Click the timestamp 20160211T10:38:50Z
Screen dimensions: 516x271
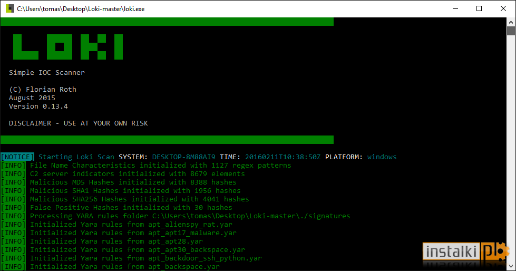[283, 157]
